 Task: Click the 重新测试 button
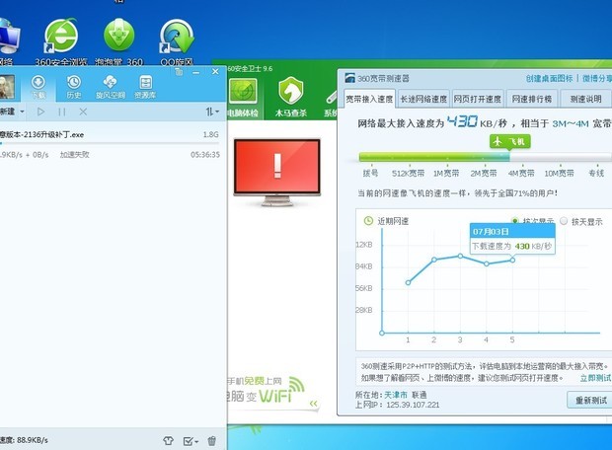coord(591,400)
